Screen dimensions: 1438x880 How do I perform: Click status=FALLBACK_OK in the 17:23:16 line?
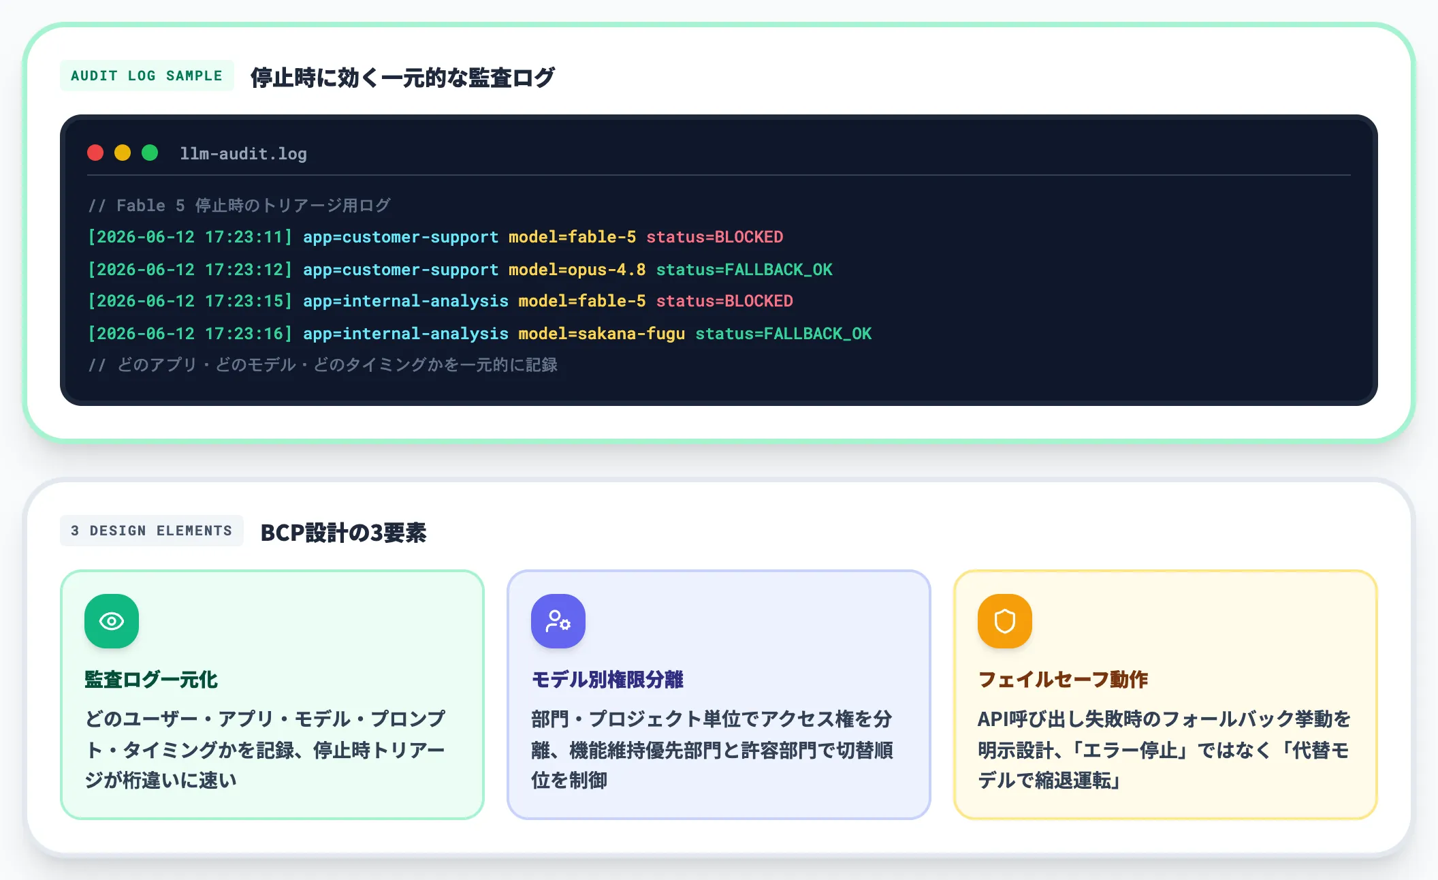[784, 334]
